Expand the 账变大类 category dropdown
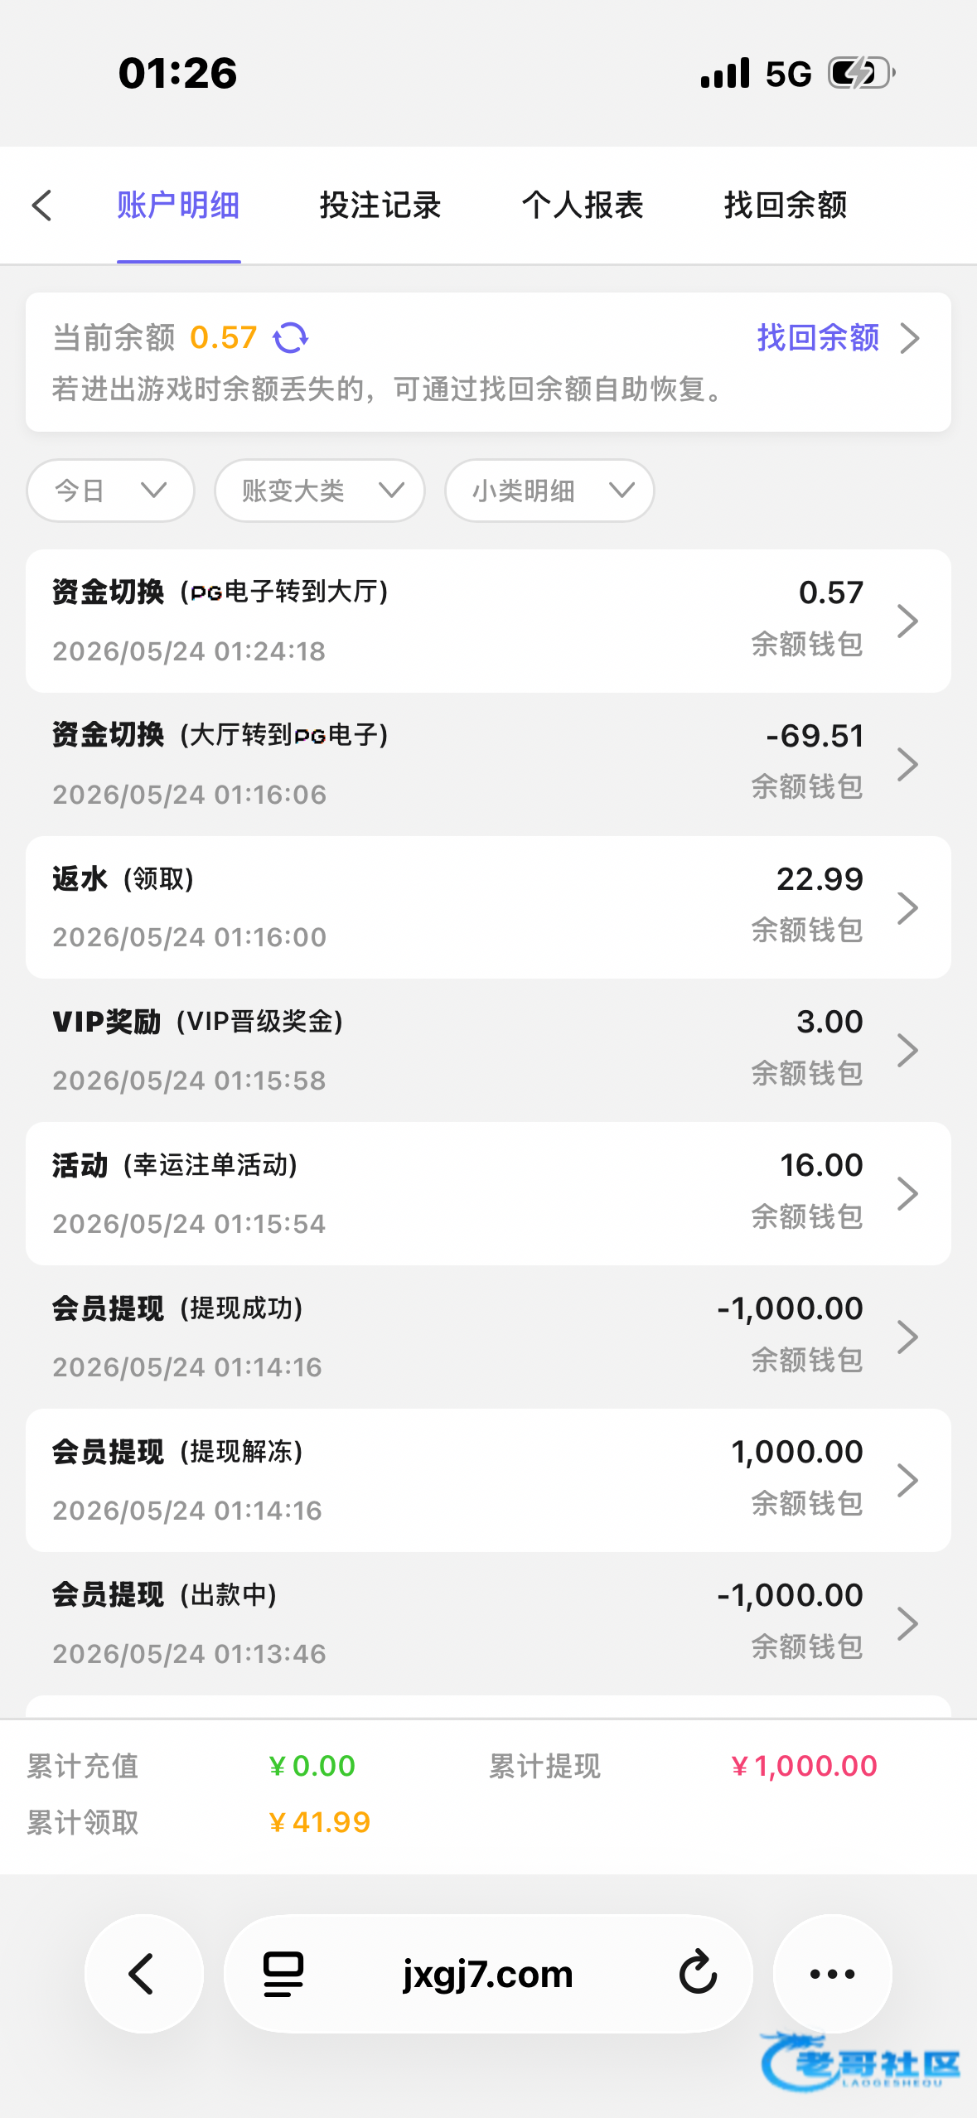977x2118 pixels. coord(320,491)
